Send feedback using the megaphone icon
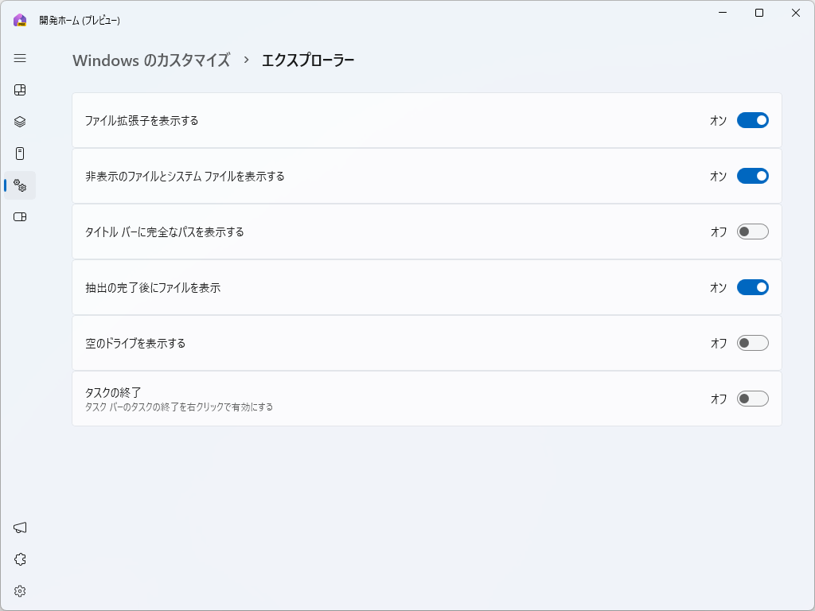Screen dimensions: 815x611 coord(20,527)
